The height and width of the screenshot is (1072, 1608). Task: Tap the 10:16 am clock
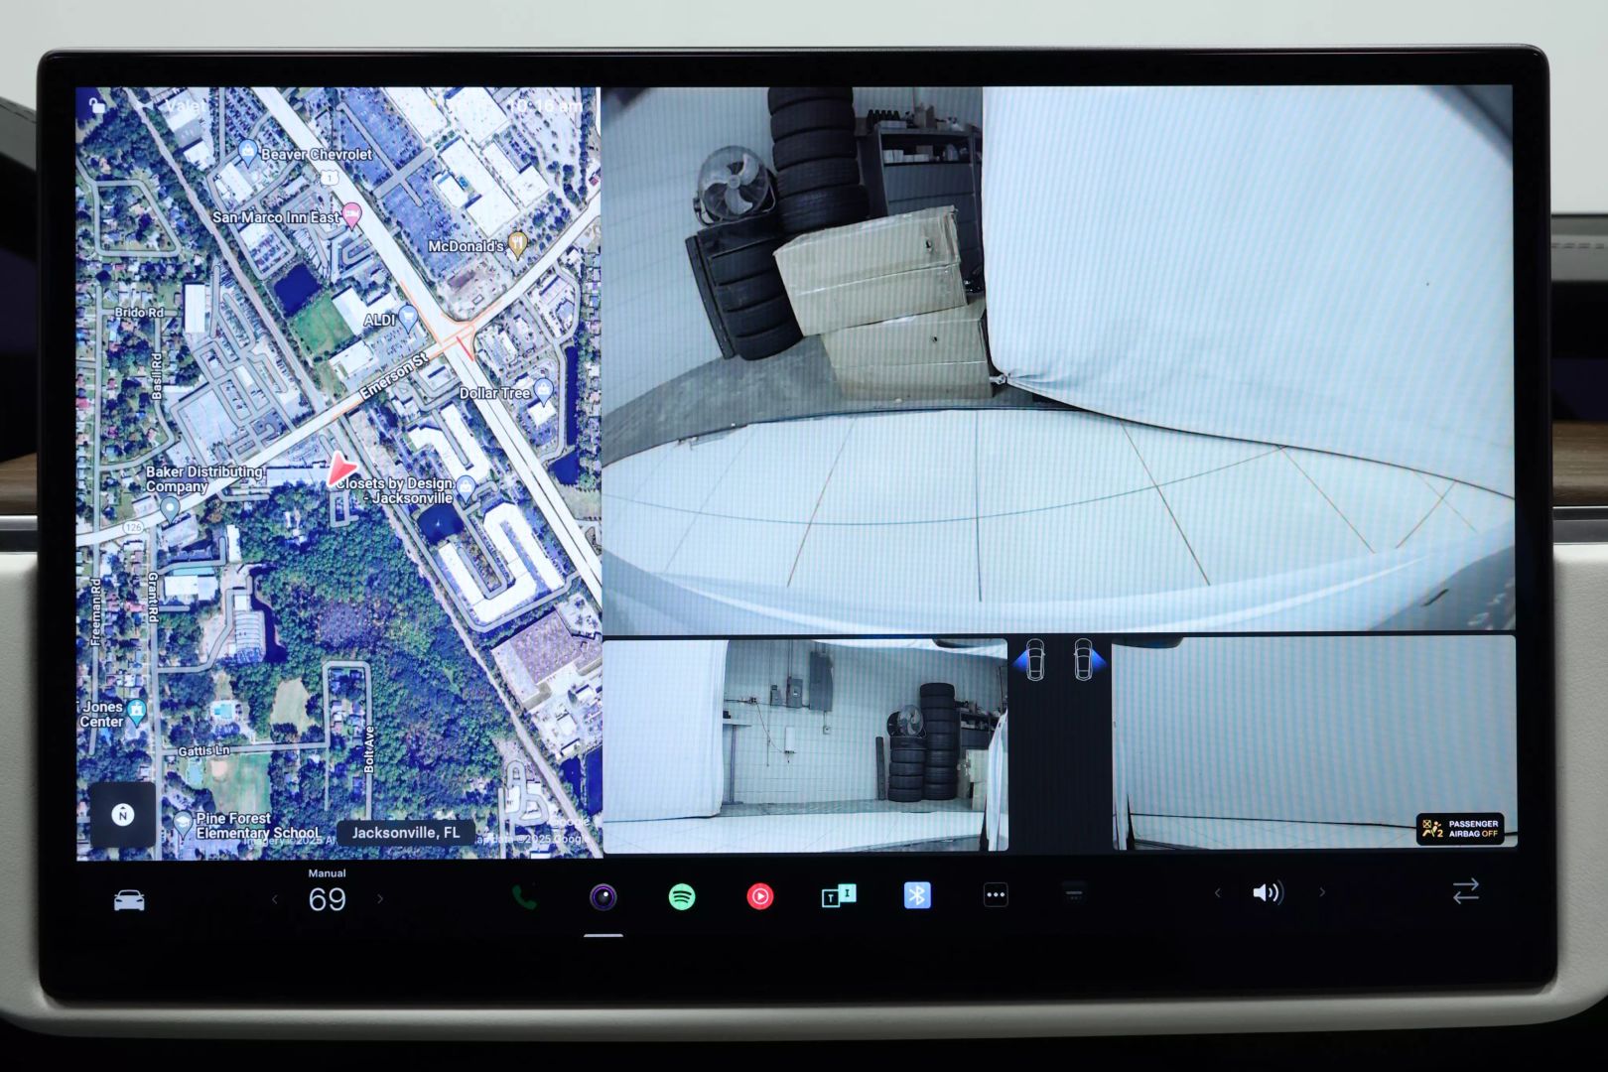[x=548, y=105]
